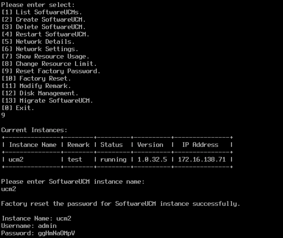The height and width of the screenshot is (238, 283).
Task: Select the Disk Management option
Action: 40,93
